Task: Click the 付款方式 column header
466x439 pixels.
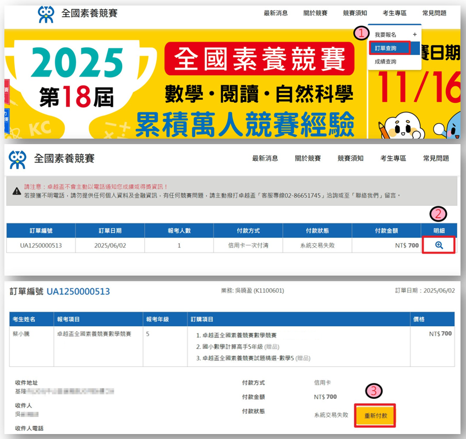Action: 248,231
